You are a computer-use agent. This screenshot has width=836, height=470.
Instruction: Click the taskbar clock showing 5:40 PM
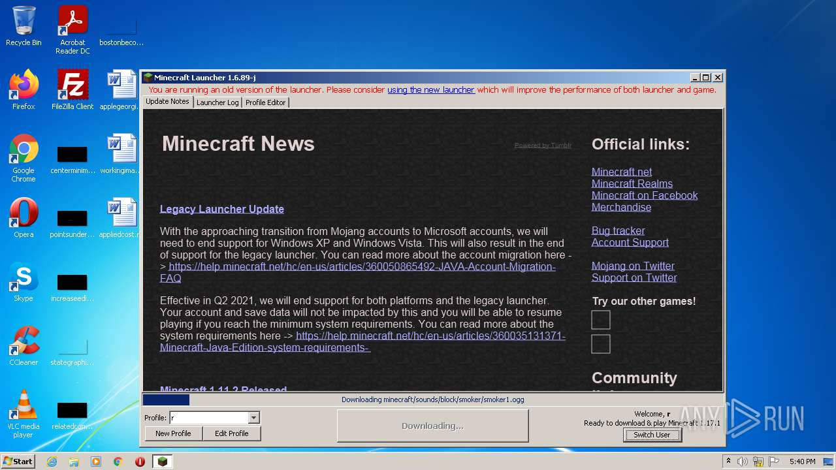802,462
